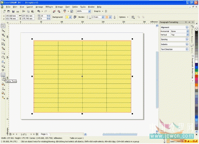This screenshot has height=144, width=199.
Task: Select the Rectangle tool
Action: (x=3, y=53)
